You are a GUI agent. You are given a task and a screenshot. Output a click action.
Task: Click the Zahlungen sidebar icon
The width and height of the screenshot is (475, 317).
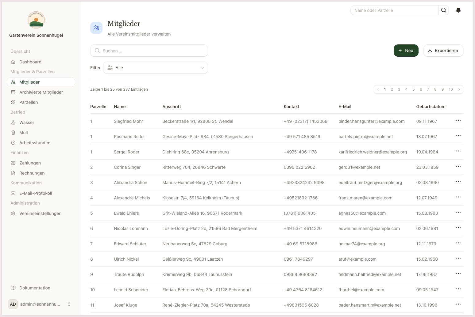[13, 163]
